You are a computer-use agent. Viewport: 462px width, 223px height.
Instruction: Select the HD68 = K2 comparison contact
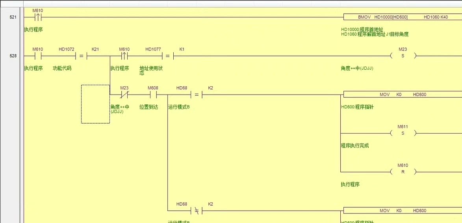tap(196, 95)
